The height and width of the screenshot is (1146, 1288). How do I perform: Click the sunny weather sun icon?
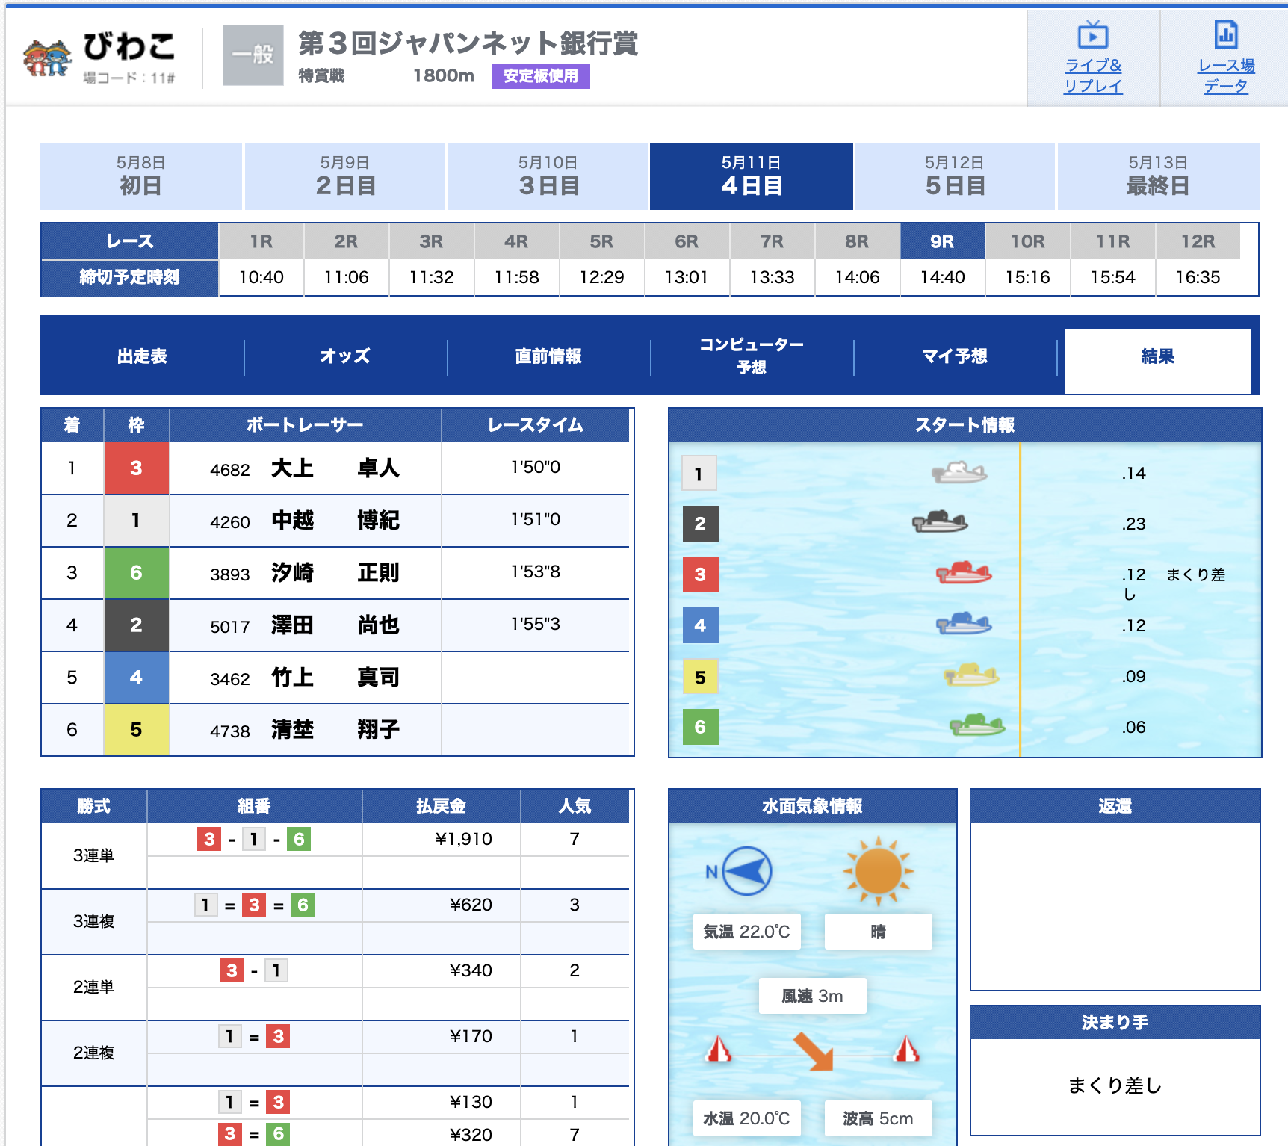(878, 871)
